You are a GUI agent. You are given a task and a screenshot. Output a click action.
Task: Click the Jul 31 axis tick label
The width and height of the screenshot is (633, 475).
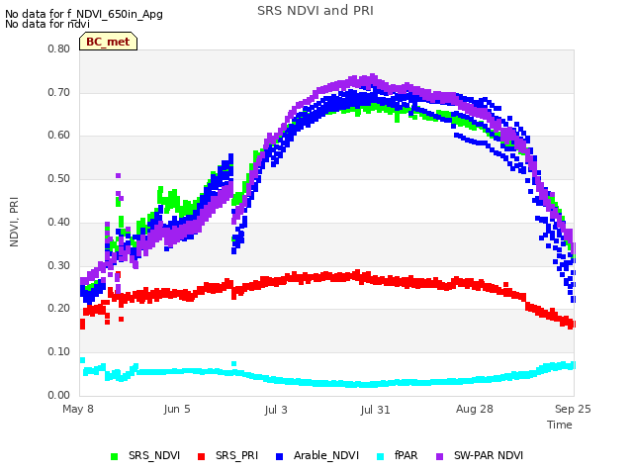click(375, 410)
